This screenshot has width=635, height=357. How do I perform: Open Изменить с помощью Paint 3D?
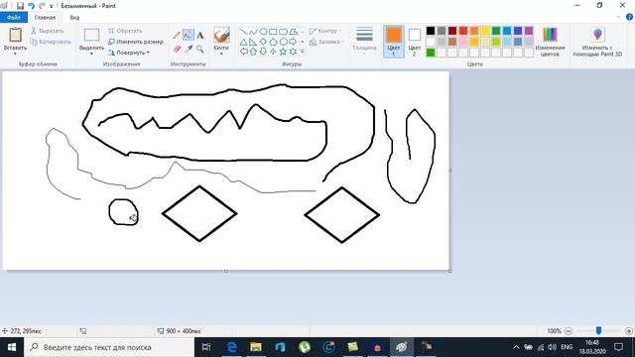tap(597, 42)
